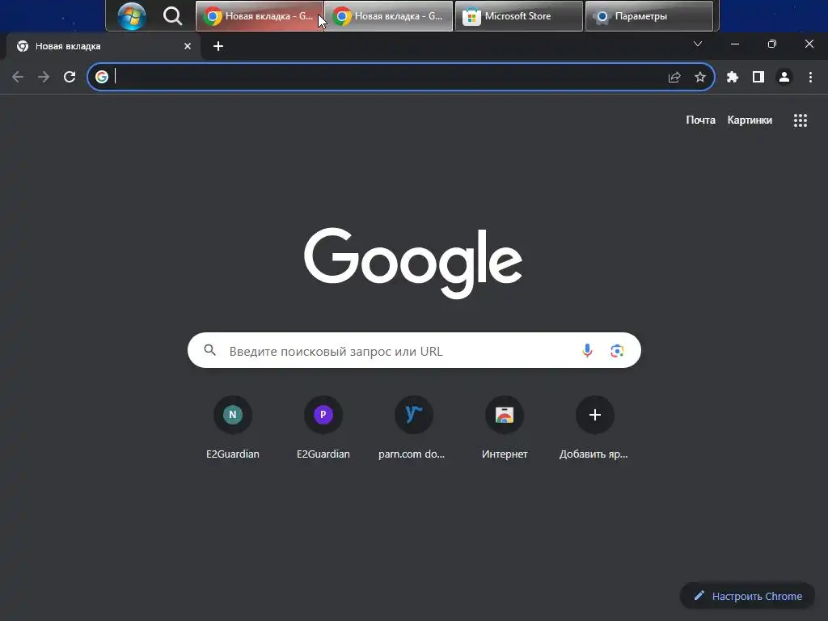Switch to the second Chrome taskbar window
Screen dimensions: 828x621
[389, 16]
